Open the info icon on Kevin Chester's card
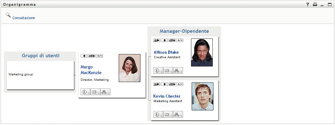Image resolution: width=335 pixels, height=125 pixels. pyautogui.click(x=158, y=115)
